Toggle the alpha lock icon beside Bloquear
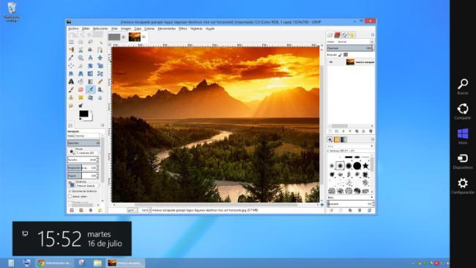The width and height of the screenshot is (476, 268). (346, 55)
